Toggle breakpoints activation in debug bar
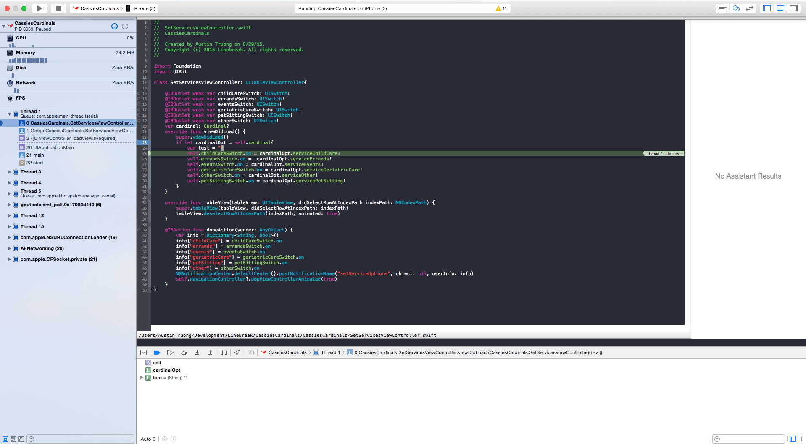 pyautogui.click(x=157, y=352)
